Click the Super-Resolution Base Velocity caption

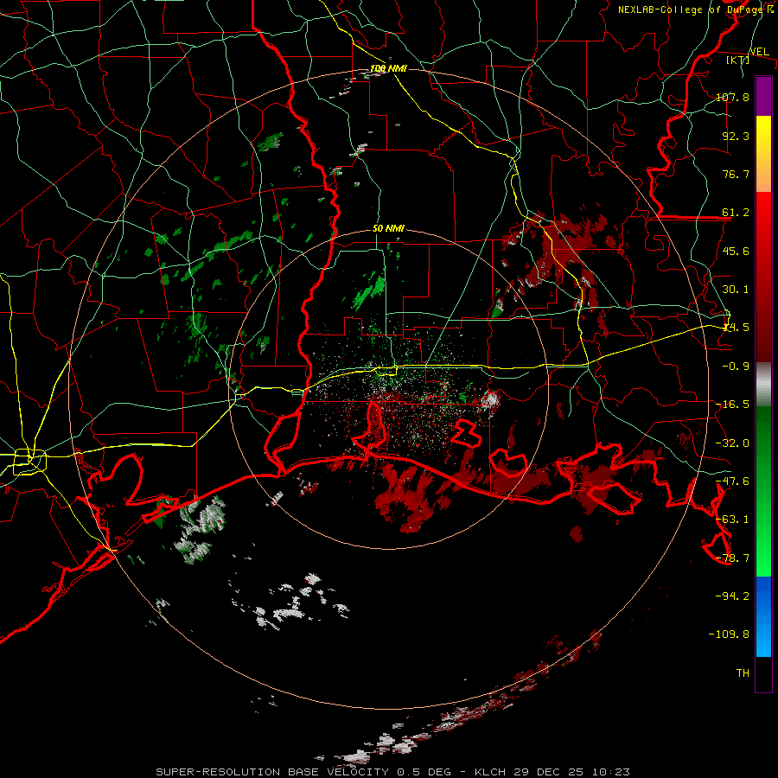point(392,772)
